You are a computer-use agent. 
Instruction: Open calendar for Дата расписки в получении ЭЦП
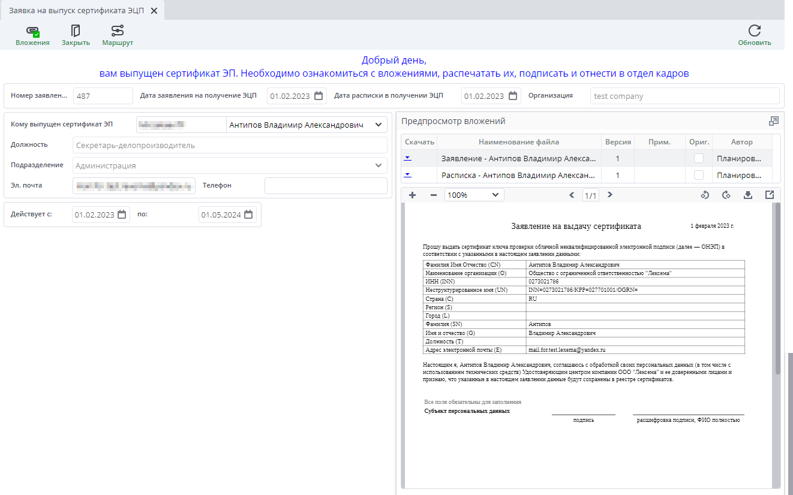click(x=513, y=96)
